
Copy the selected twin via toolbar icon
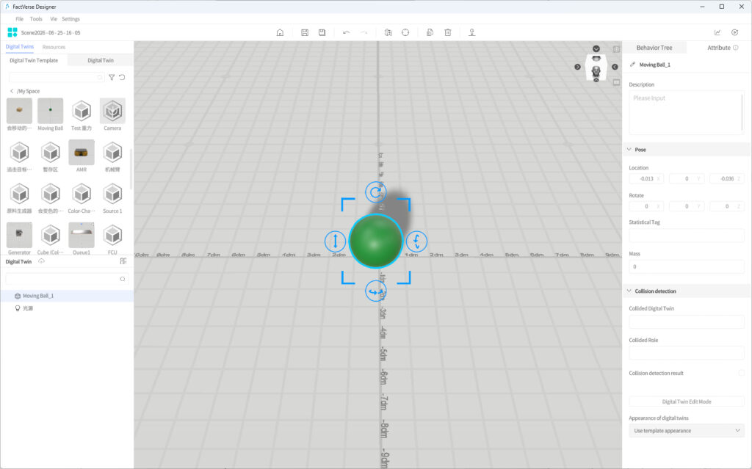pos(430,32)
